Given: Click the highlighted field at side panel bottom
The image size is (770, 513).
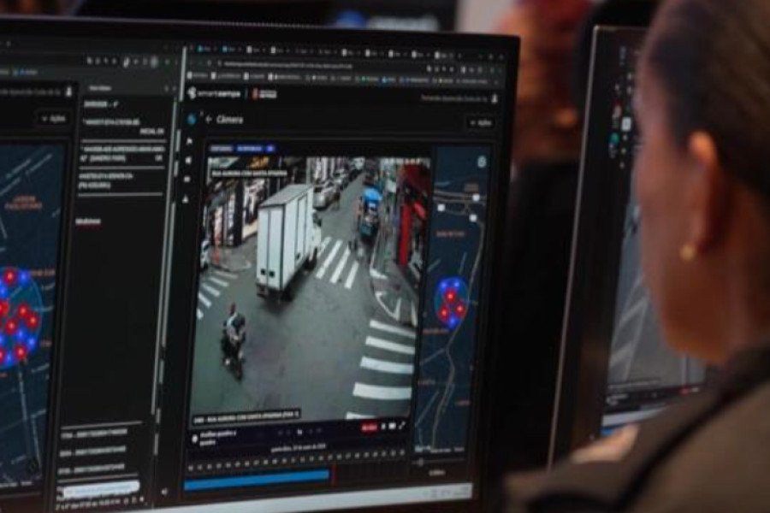Looking at the screenshot, I should tap(100, 489).
